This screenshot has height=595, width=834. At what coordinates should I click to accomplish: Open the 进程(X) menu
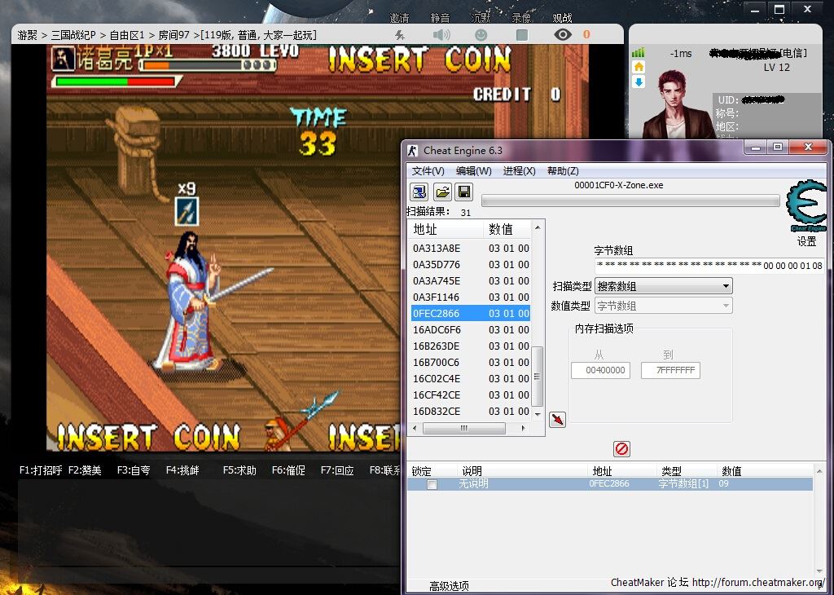click(519, 171)
